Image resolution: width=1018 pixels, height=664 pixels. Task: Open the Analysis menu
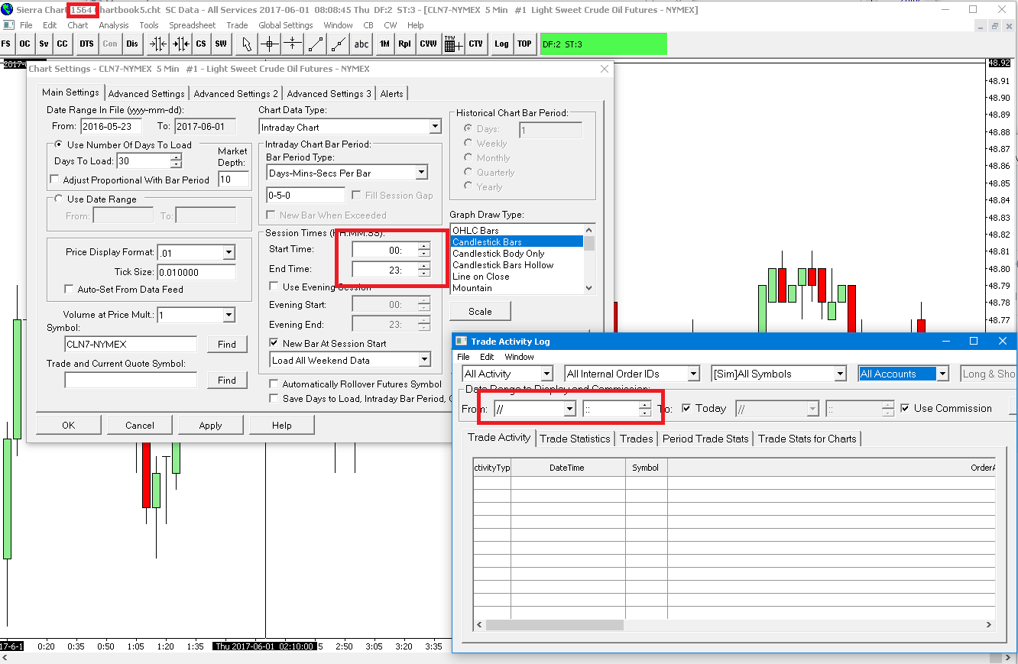(114, 25)
